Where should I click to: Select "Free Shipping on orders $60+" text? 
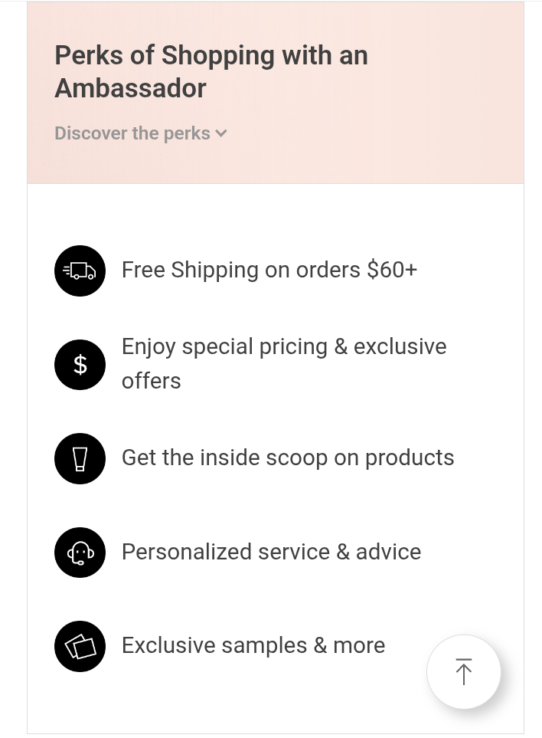[269, 270]
